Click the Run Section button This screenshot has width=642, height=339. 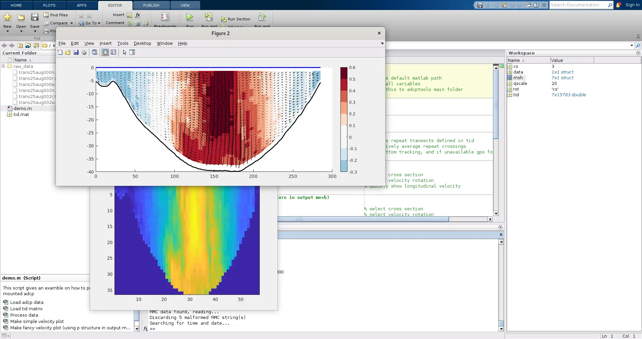coord(236,19)
